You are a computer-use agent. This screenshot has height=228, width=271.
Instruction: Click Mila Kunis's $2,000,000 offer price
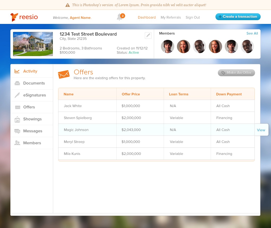tap(131, 154)
